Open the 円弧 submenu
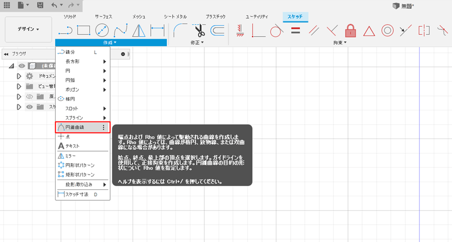 click(x=83, y=80)
